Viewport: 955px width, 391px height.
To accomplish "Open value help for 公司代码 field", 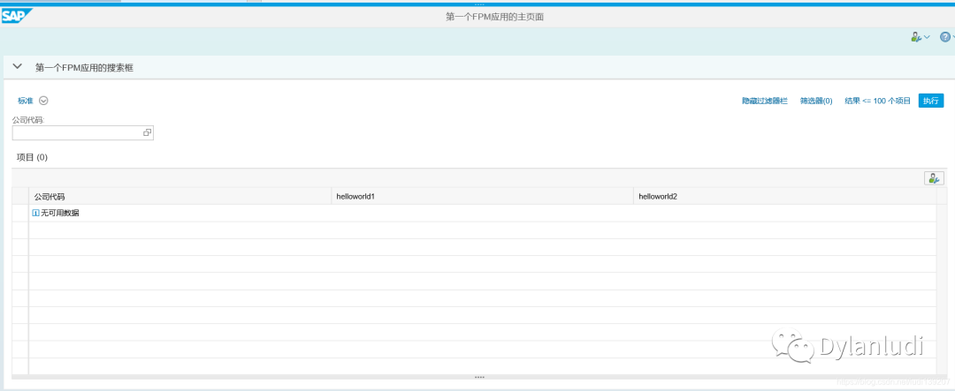I will click(x=148, y=132).
